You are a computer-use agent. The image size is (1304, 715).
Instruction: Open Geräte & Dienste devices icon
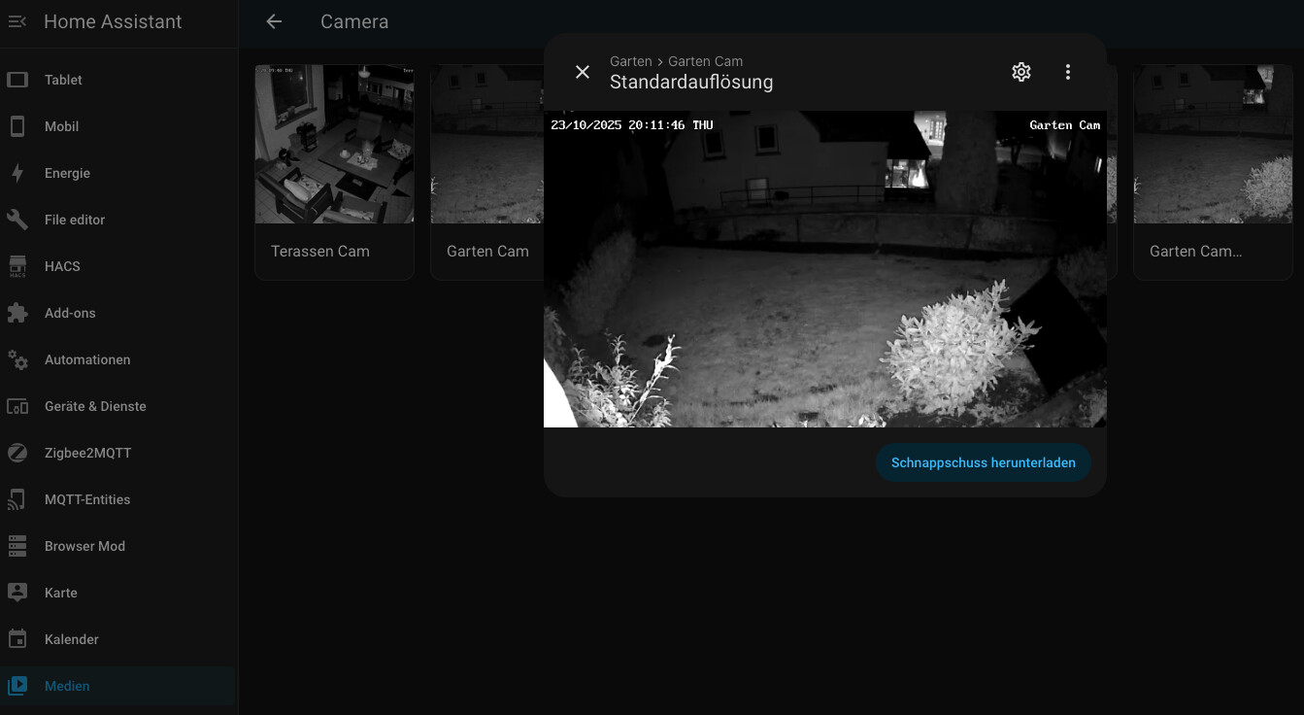pyautogui.click(x=17, y=406)
